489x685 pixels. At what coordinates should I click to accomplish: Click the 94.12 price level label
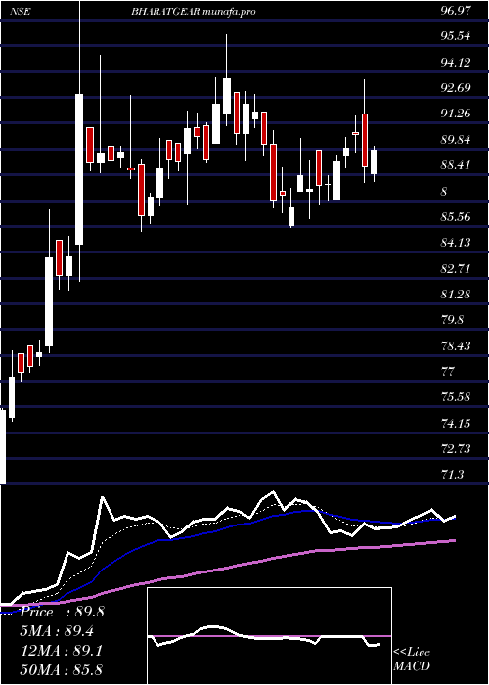pos(456,63)
